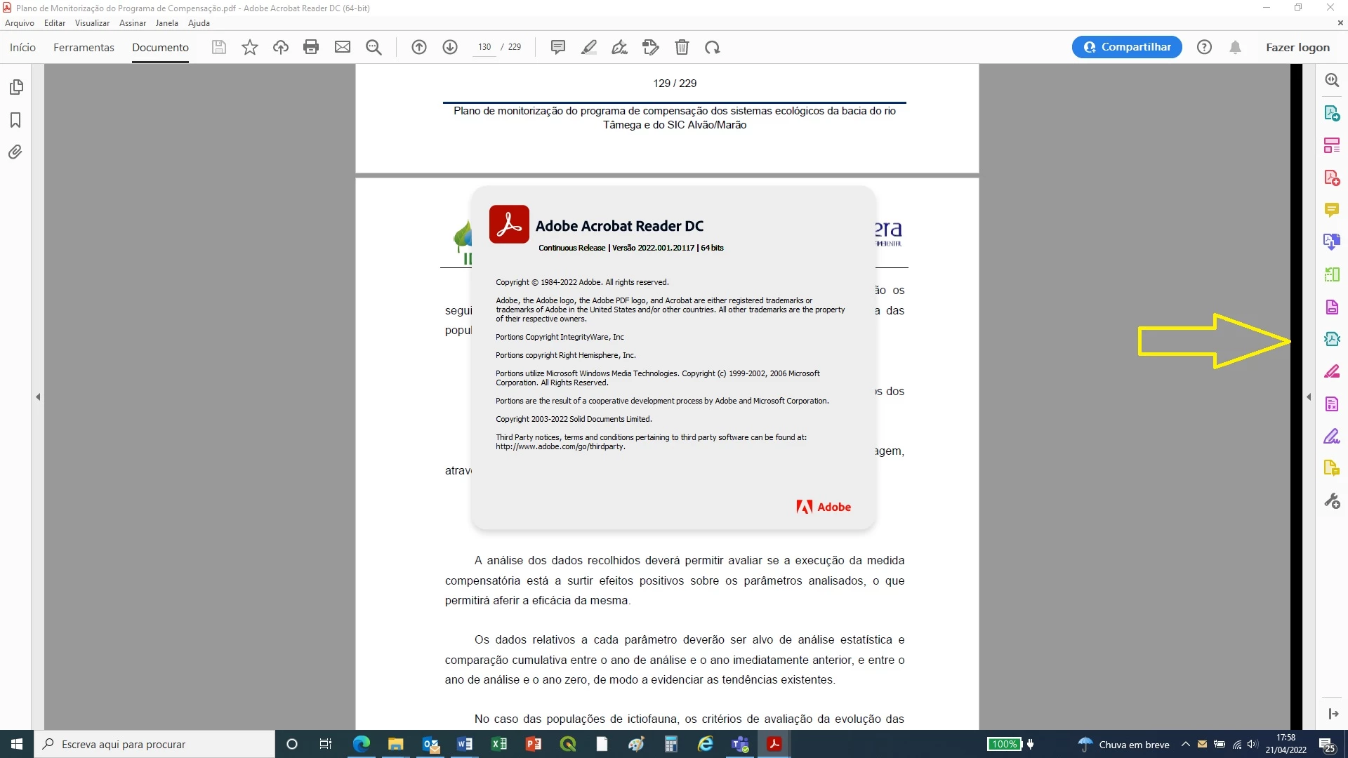
Task: Open the page thumbnails panel icon
Action: 16,87
